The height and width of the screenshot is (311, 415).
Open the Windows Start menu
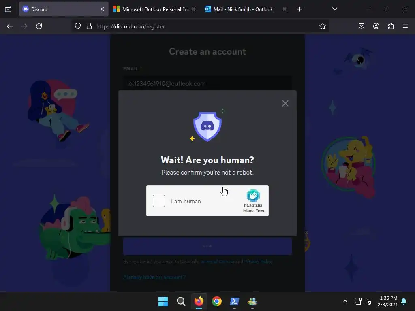[x=163, y=301]
